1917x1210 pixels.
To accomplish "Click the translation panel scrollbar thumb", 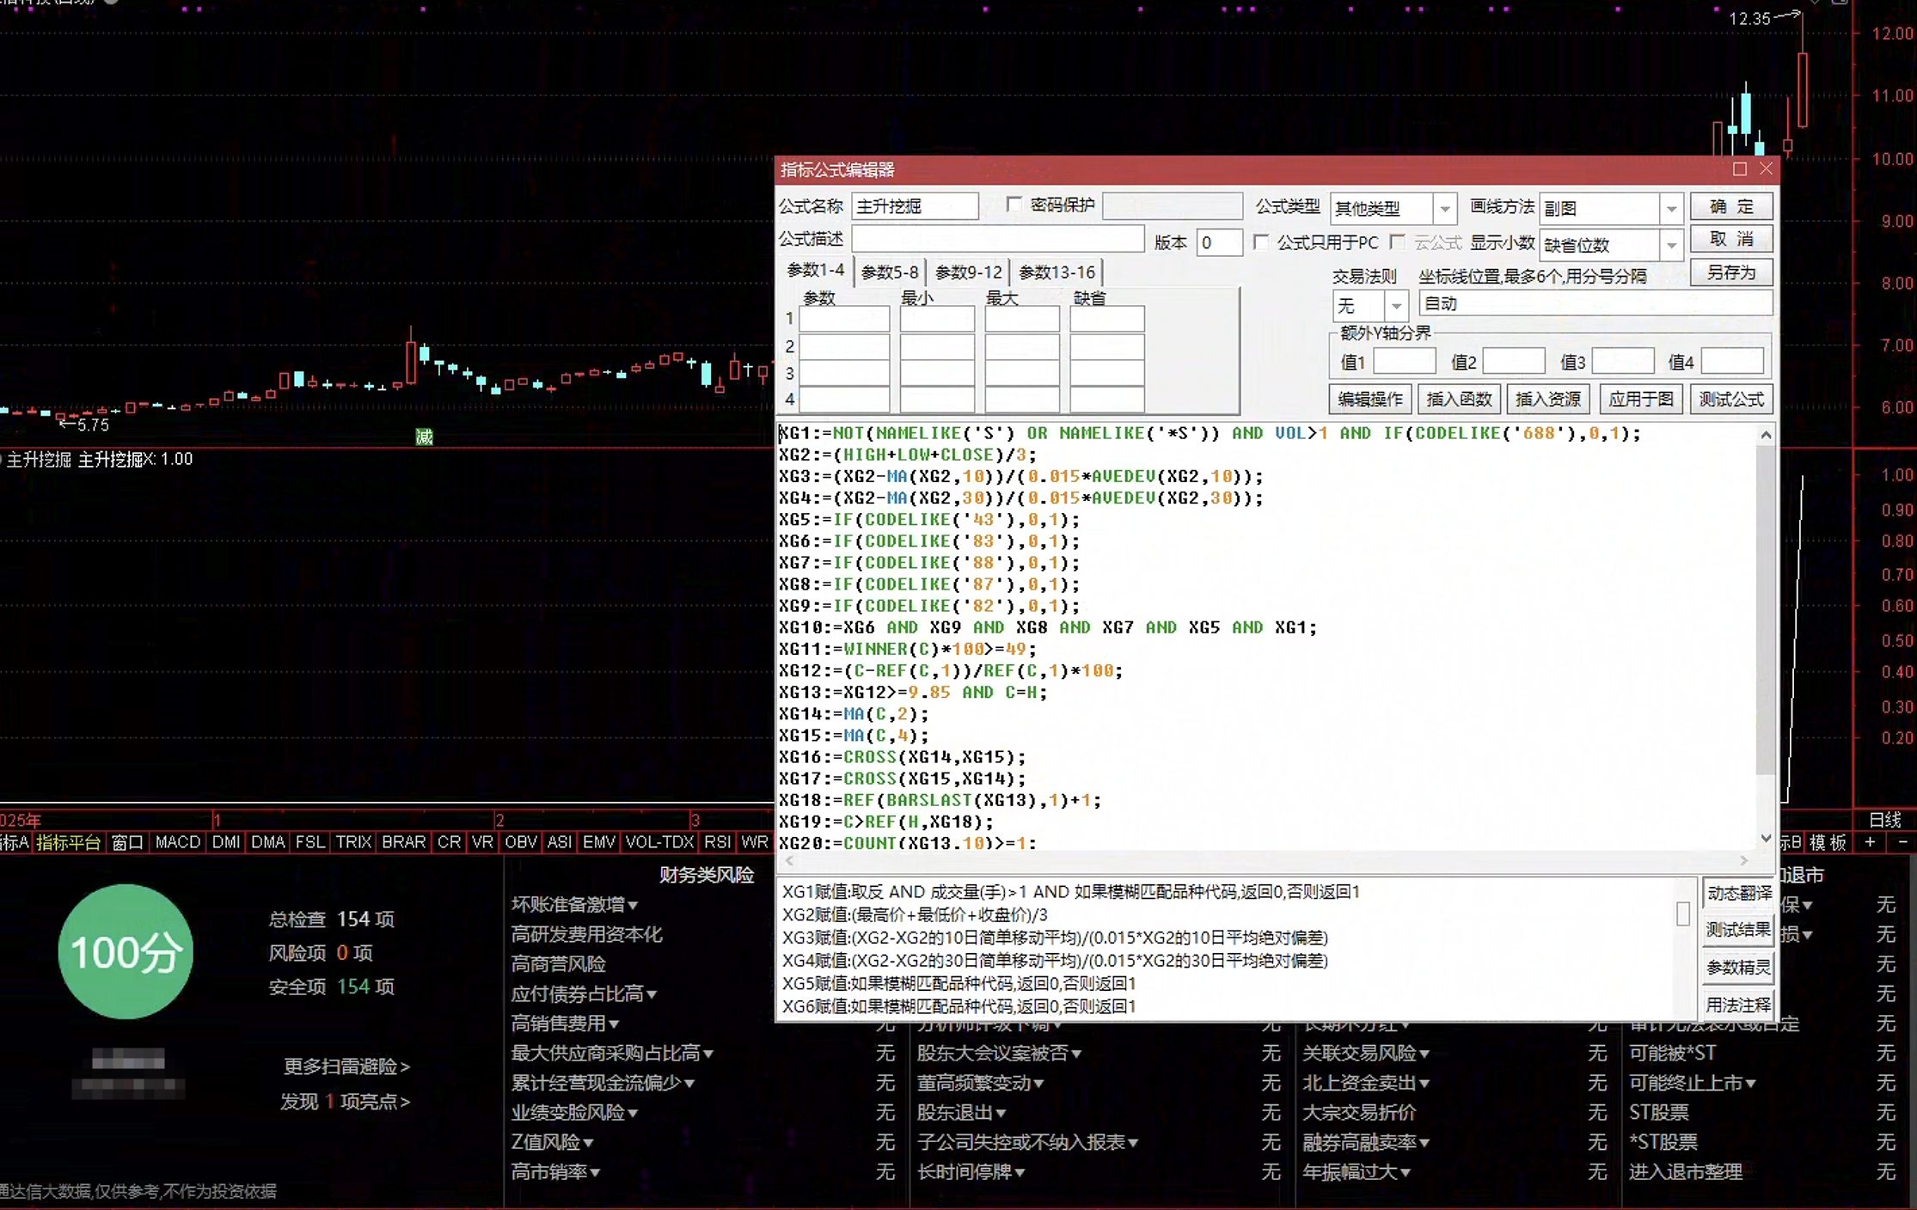I will click(1682, 914).
